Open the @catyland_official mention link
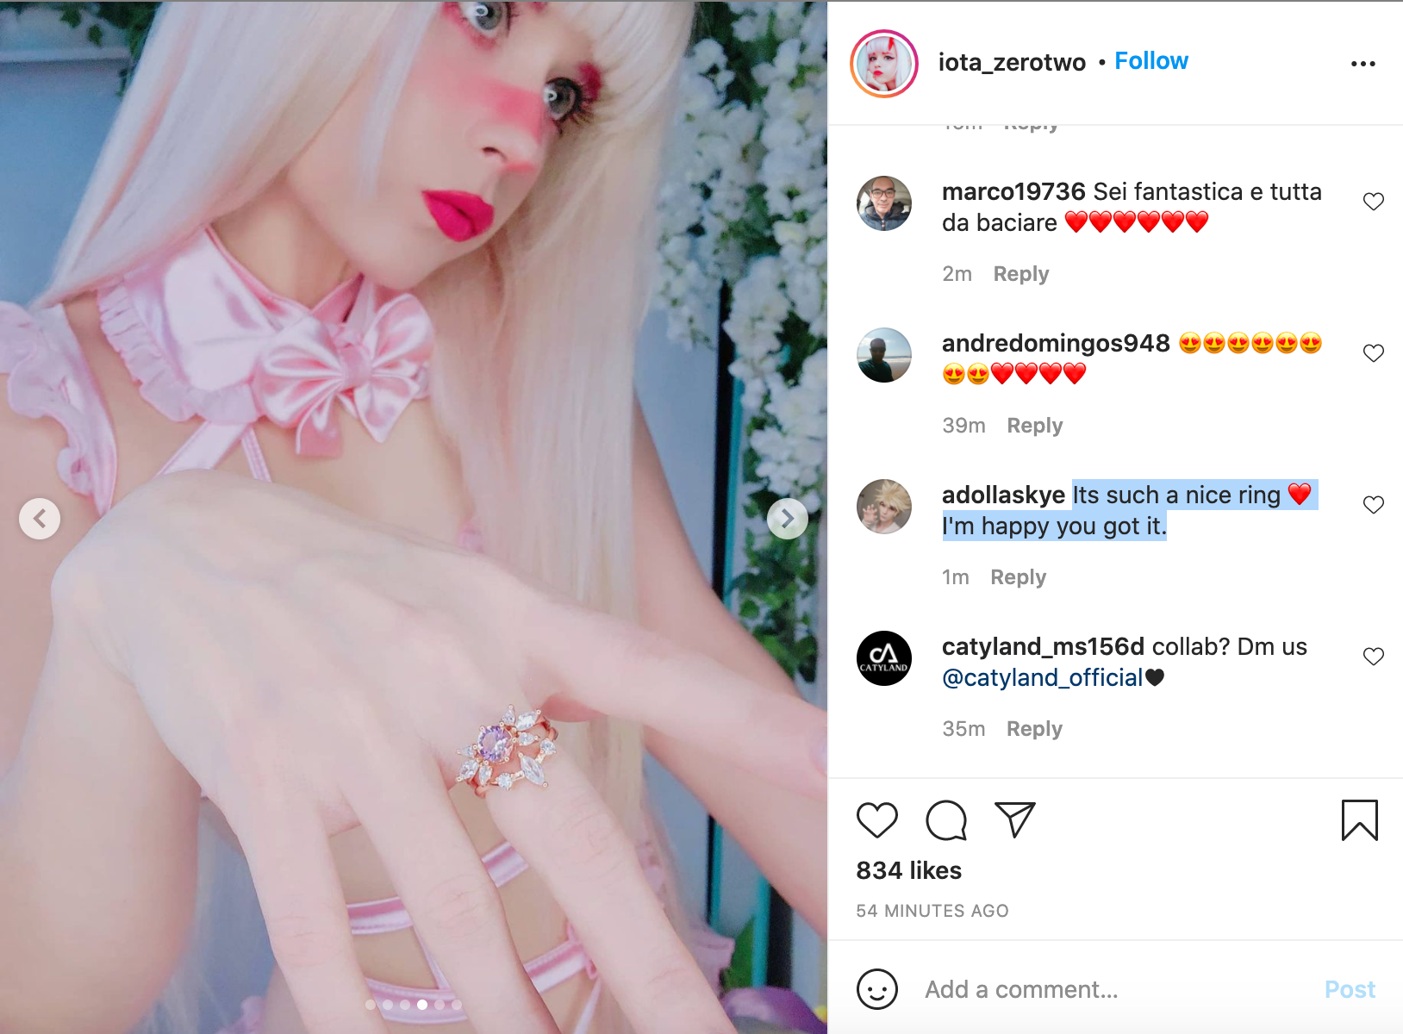This screenshot has width=1403, height=1034. pos(1043,678)
